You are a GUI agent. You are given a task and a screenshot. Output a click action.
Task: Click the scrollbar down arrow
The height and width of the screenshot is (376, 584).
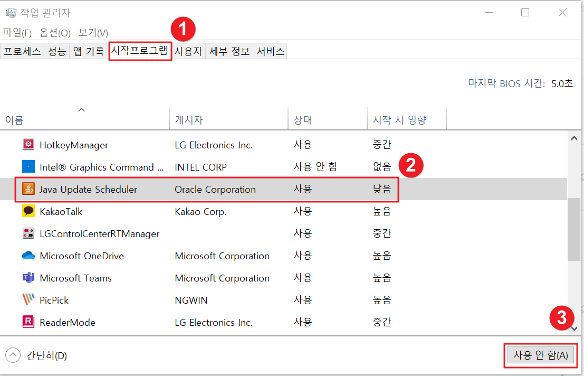pyautogui.click(x=574, y=328)
